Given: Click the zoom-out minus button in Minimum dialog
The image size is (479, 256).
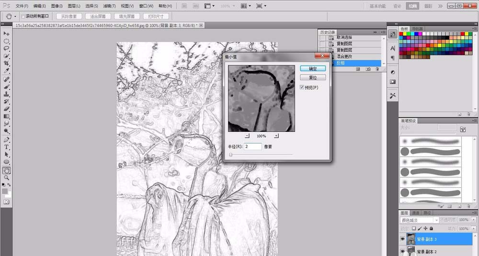Looking at the screenshot, I should (247, 136).
